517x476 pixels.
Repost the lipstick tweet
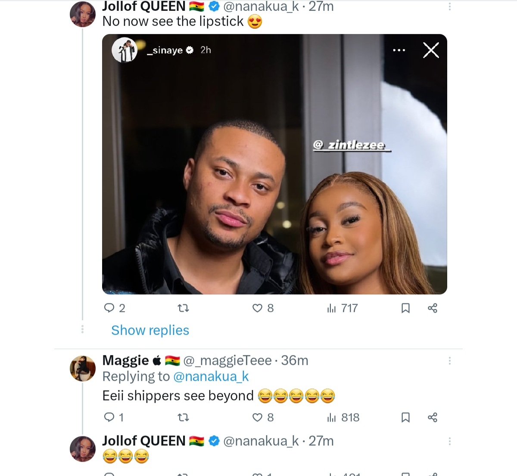pos(184,308)
